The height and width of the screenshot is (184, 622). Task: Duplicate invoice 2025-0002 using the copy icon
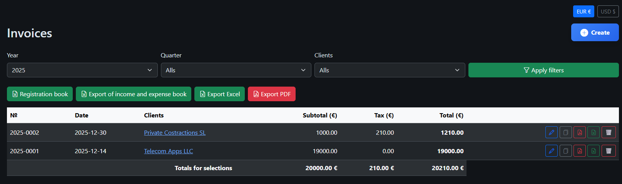(565, 132)
